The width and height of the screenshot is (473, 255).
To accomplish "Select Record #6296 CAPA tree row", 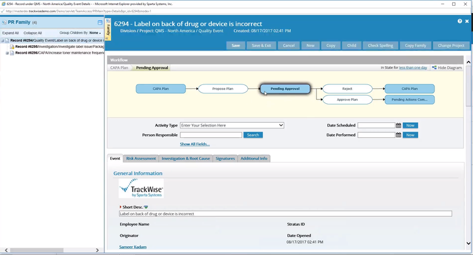I will (59, 53).
